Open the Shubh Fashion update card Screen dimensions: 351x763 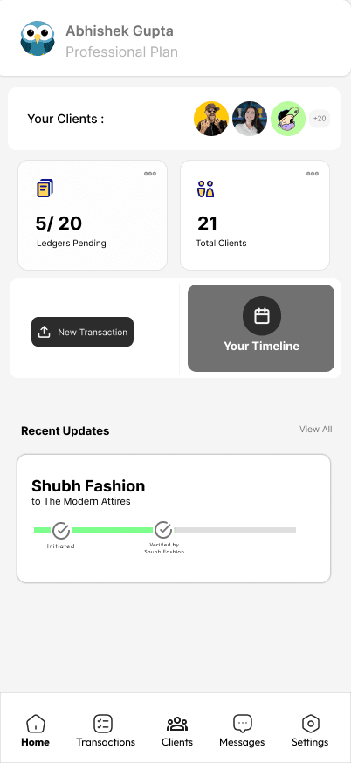pos(174,519)
